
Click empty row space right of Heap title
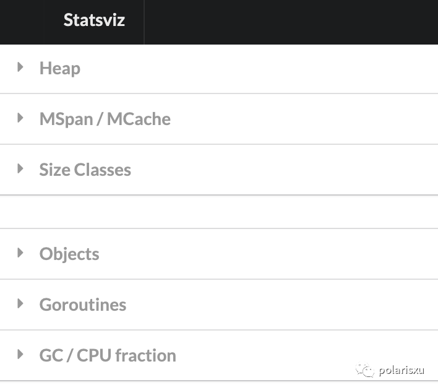[260, 68]
